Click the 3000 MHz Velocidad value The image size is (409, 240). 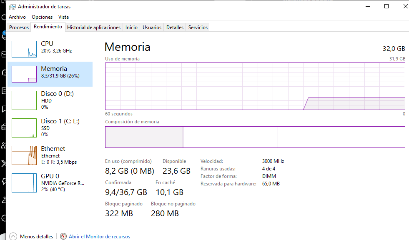(x=273, y=161)
